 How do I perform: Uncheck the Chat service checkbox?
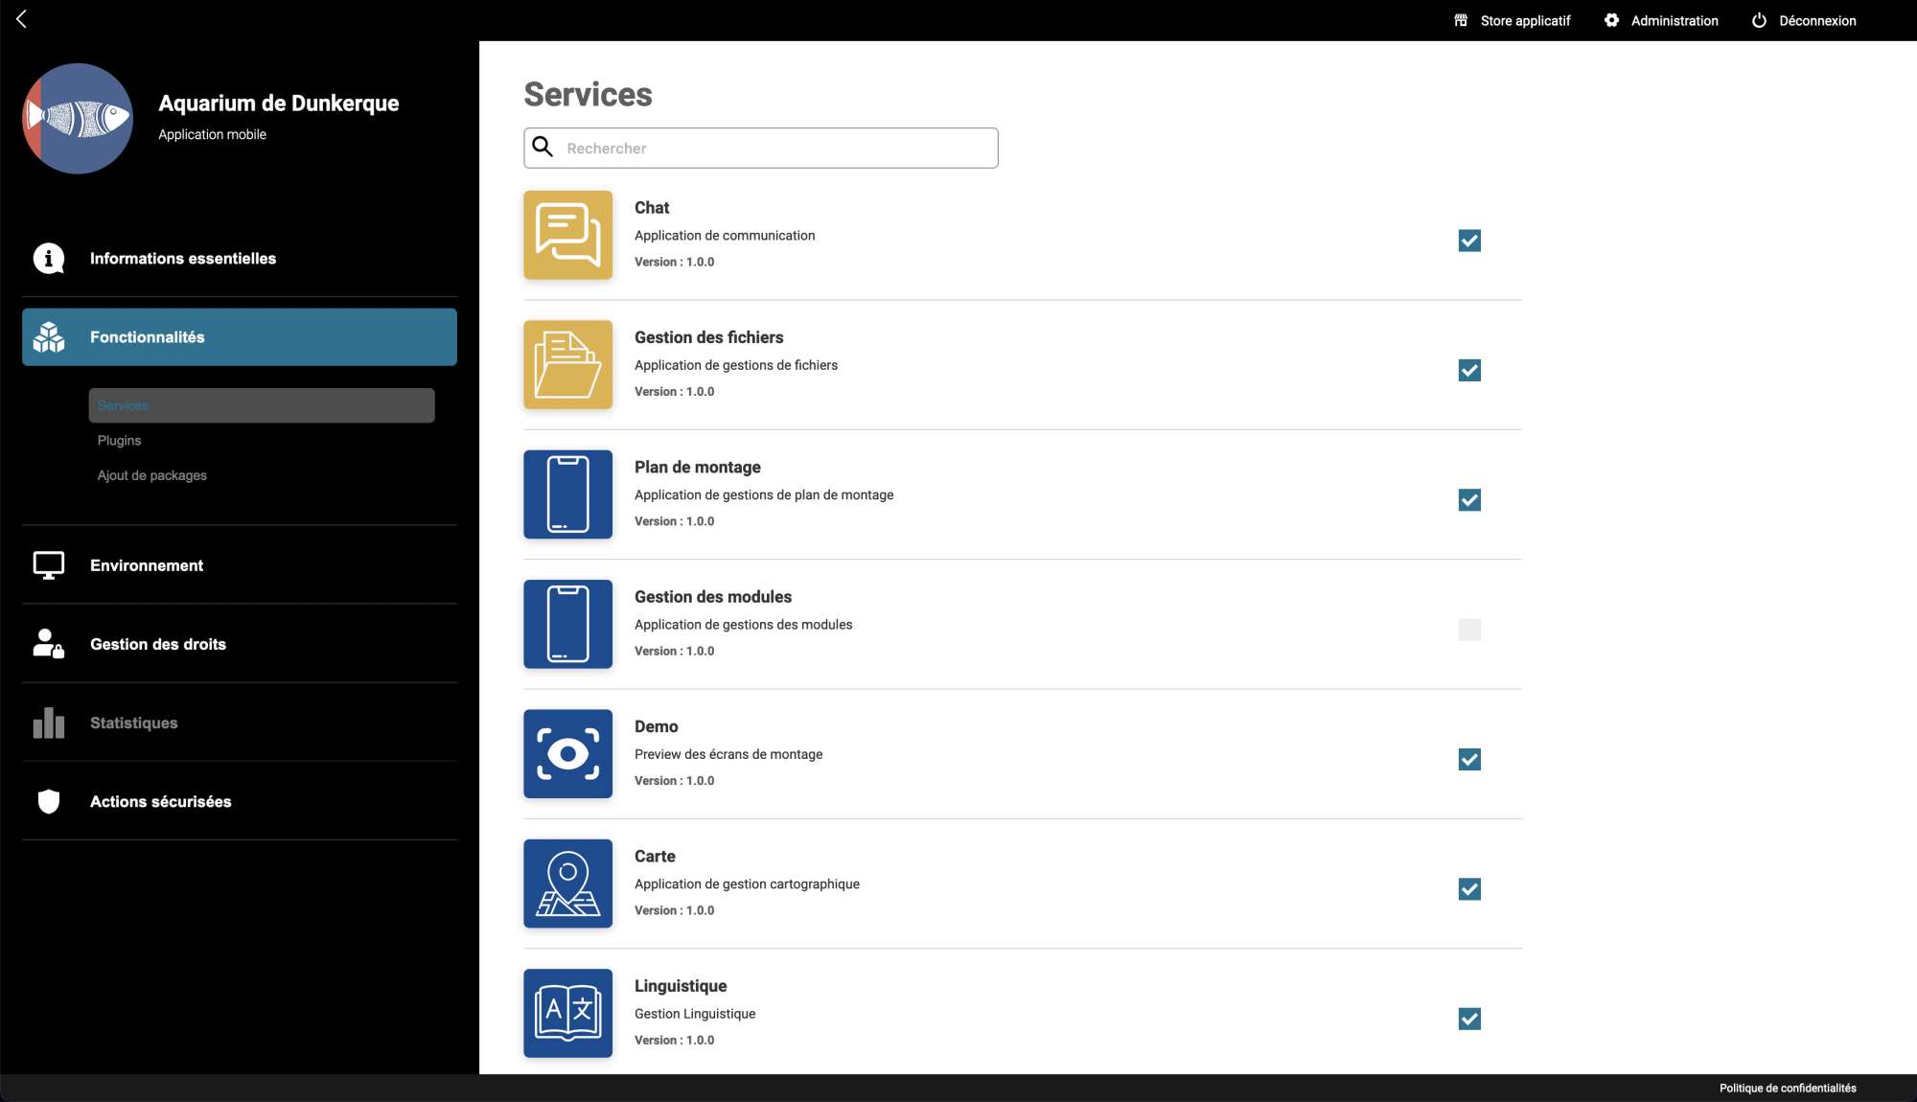coord(1468,241)
